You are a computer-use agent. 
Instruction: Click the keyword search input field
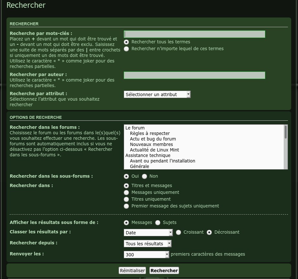tap(194, 34)
